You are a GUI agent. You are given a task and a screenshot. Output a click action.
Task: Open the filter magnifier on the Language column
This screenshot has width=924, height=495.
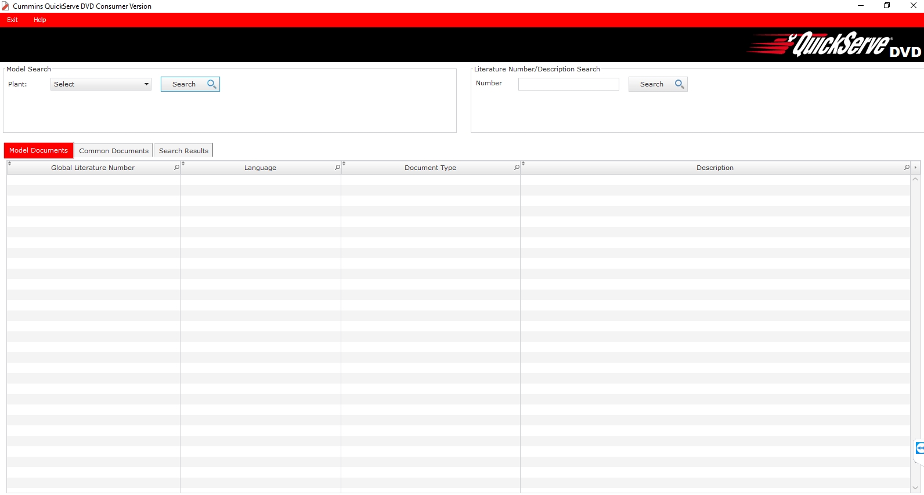pyautogui.click(x=337, y=168)
